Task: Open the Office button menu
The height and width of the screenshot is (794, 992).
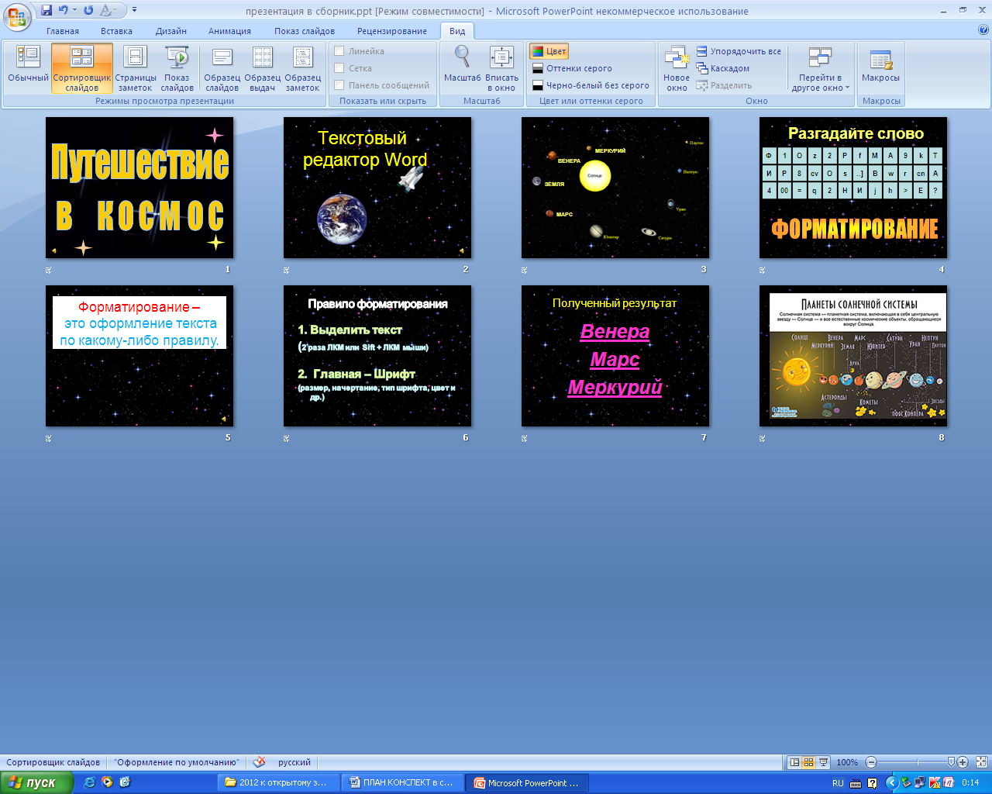Action: (17, 16)
